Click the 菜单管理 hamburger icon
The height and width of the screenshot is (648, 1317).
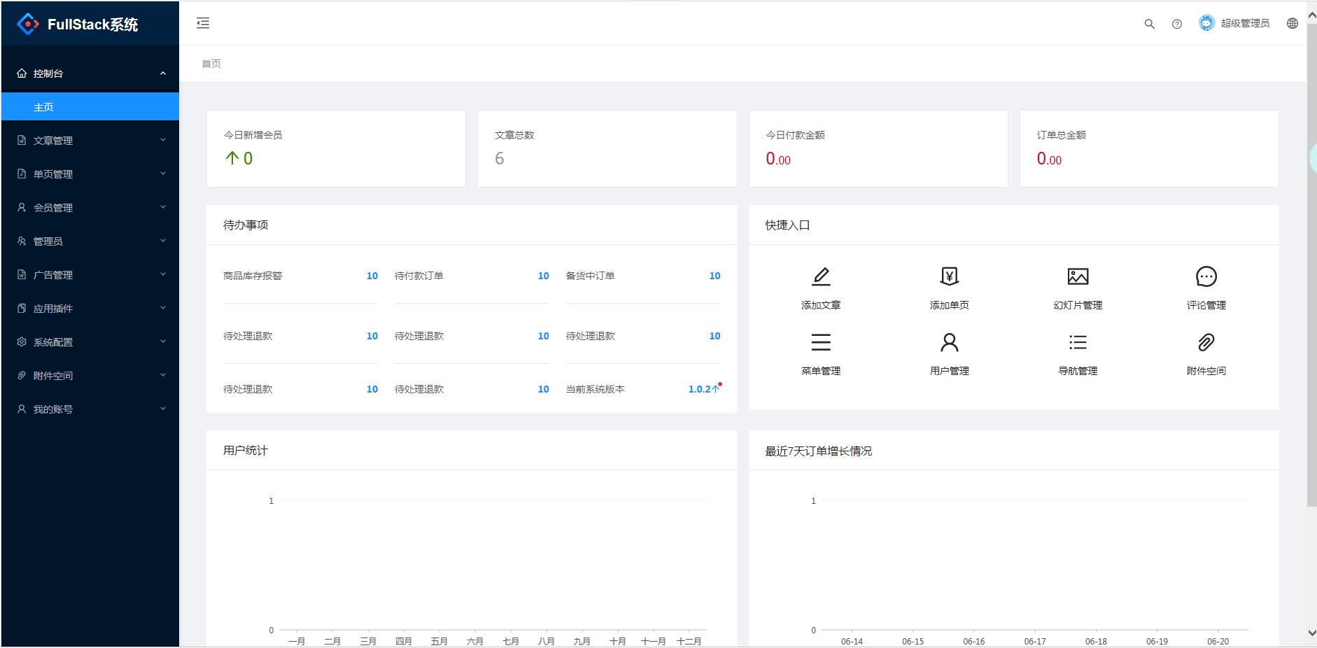coord(821,342)
